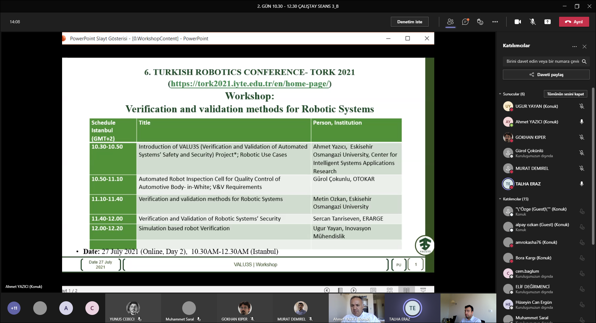Go to previous slide arrow icon

pyautogui.click(x=327, y=290)
